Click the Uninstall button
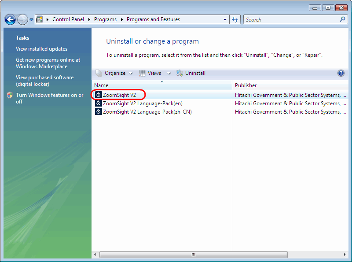This screenshot has width=352, height=262. (195, 73)
